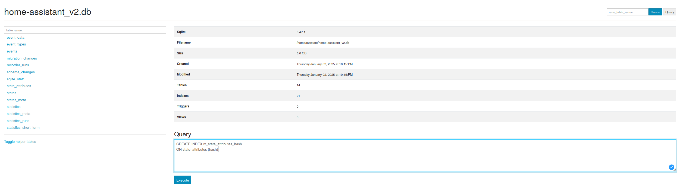Open the statistics_meta table
Viewport: 680px width, 194px height.
[18, 114]
